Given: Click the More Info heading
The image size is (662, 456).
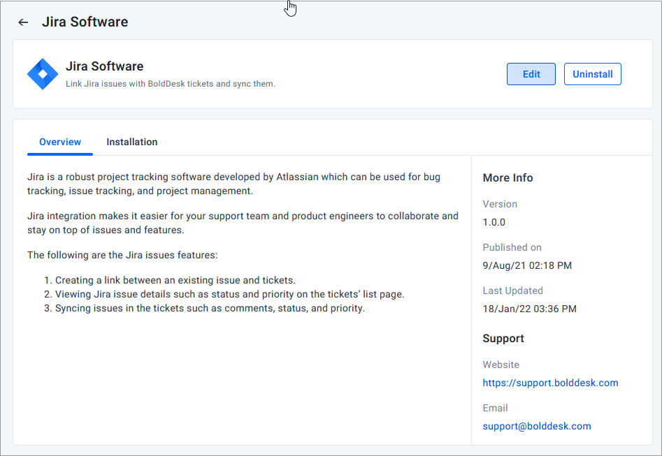Looking at the screenshot, I should coord(508,178).
